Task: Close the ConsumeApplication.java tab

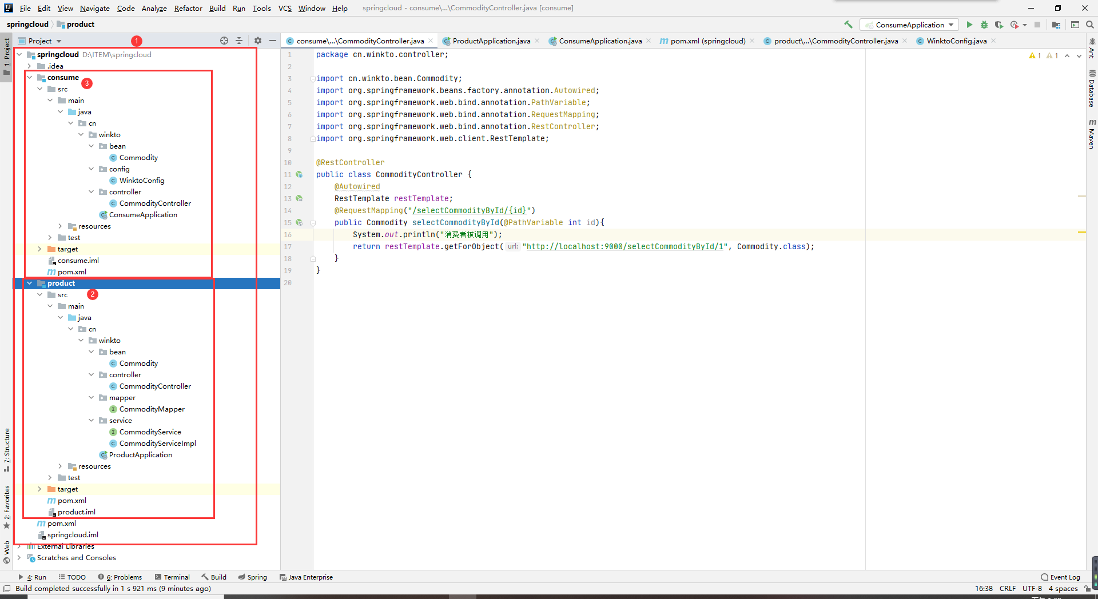Action: 649,41
